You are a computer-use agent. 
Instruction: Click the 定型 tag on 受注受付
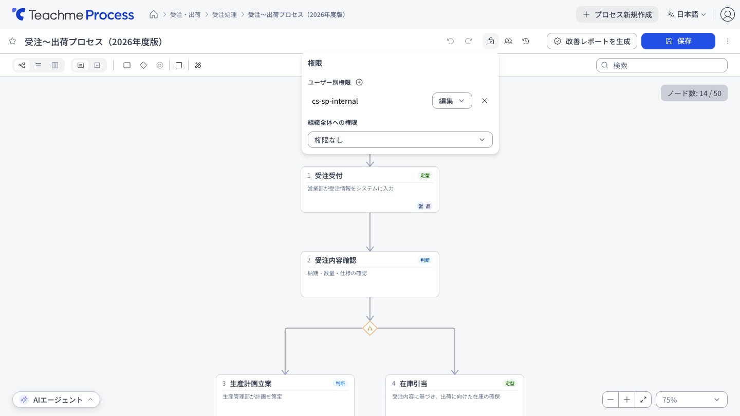pos(425,176)
